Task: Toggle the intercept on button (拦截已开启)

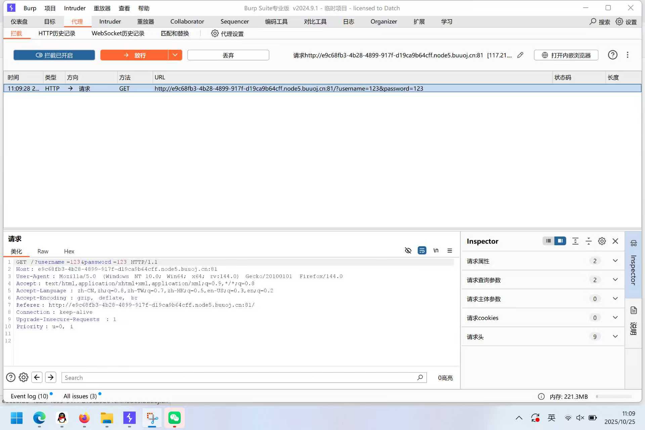Action: click(x=54, y=55)
